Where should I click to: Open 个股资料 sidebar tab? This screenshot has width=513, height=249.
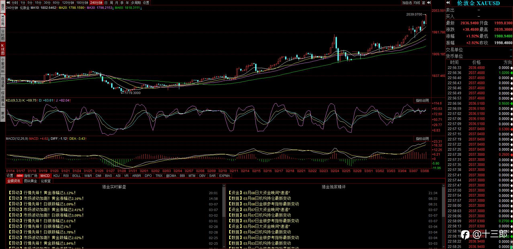(3, 66)
